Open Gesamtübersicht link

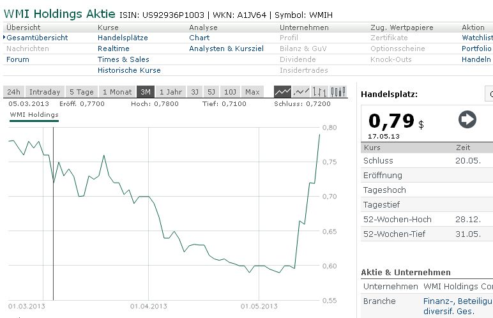37,38
